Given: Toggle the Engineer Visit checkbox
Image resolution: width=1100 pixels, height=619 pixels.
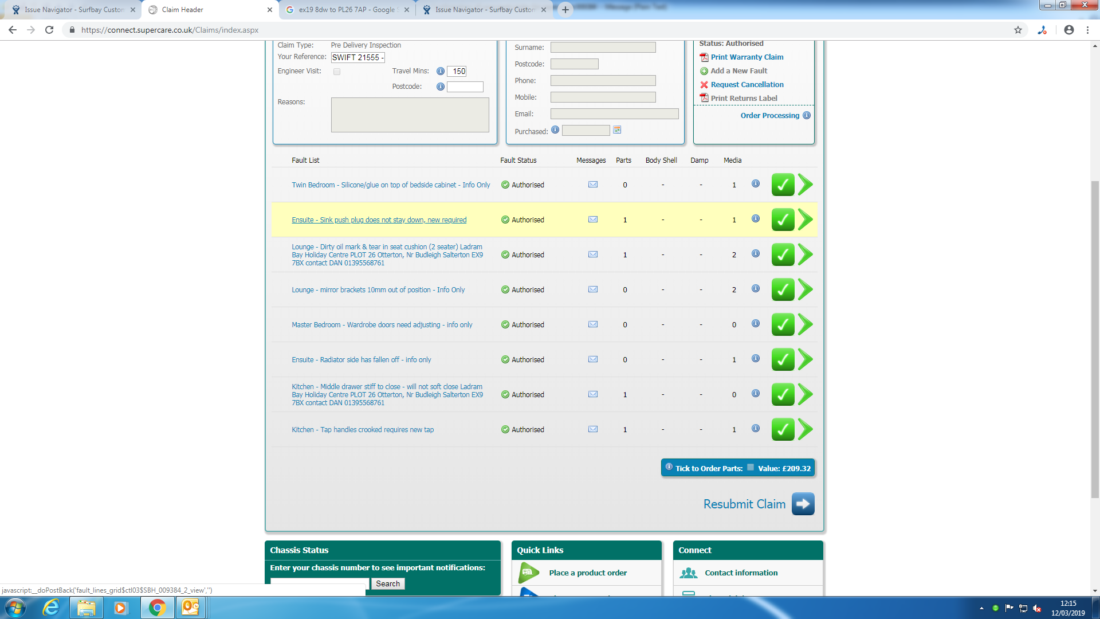Looking at the screenshot, I should coord(337,72).
